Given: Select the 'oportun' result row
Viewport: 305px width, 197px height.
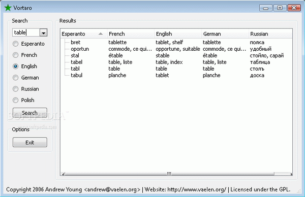Looking at the screenshot, I should [176, 49].
